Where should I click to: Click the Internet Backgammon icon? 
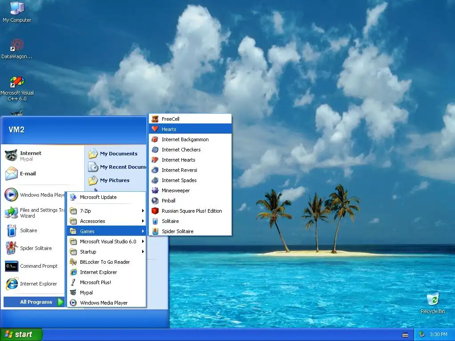pyautogui.click(x=155, y=139)
